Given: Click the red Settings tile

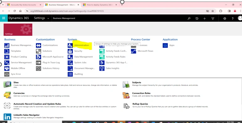Looking at the screenshot, I should pos(18,30).
